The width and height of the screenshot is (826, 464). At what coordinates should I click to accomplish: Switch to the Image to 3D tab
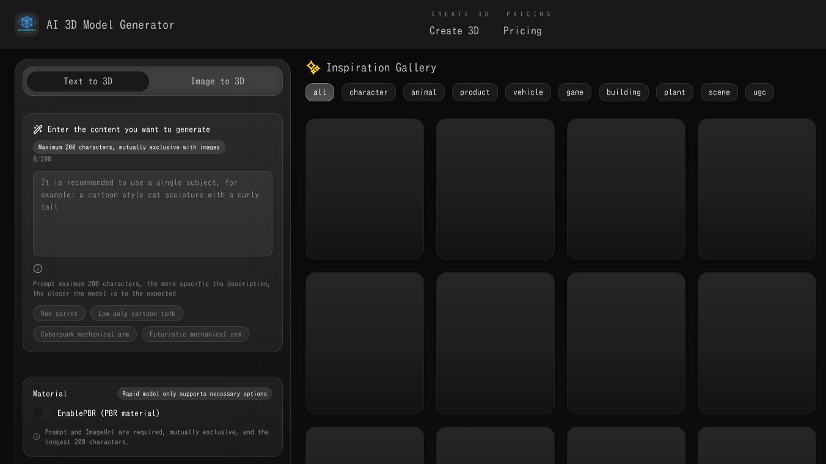(217, 81)
